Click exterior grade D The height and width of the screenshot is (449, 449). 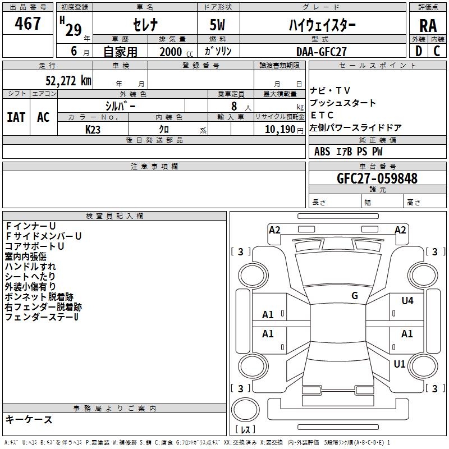(x=418, y=51)
